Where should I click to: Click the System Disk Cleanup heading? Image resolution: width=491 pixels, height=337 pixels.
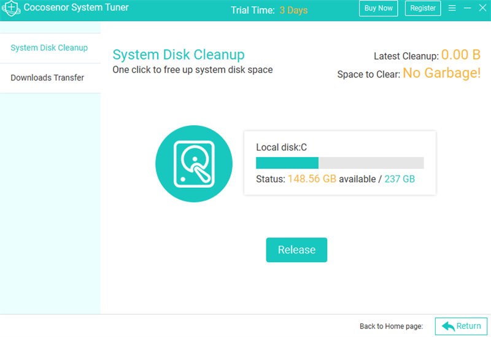(179, 55)
